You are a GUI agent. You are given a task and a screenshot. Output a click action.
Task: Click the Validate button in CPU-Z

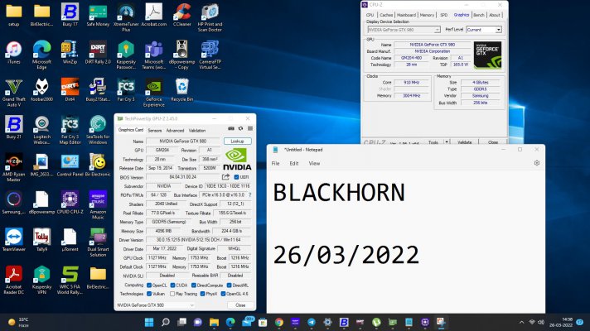(465, 142)
